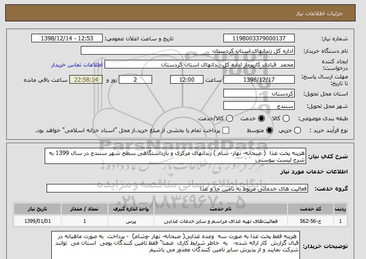Click the unit cell پرس
The image size is (366, 259).
[x=131, y=221]
